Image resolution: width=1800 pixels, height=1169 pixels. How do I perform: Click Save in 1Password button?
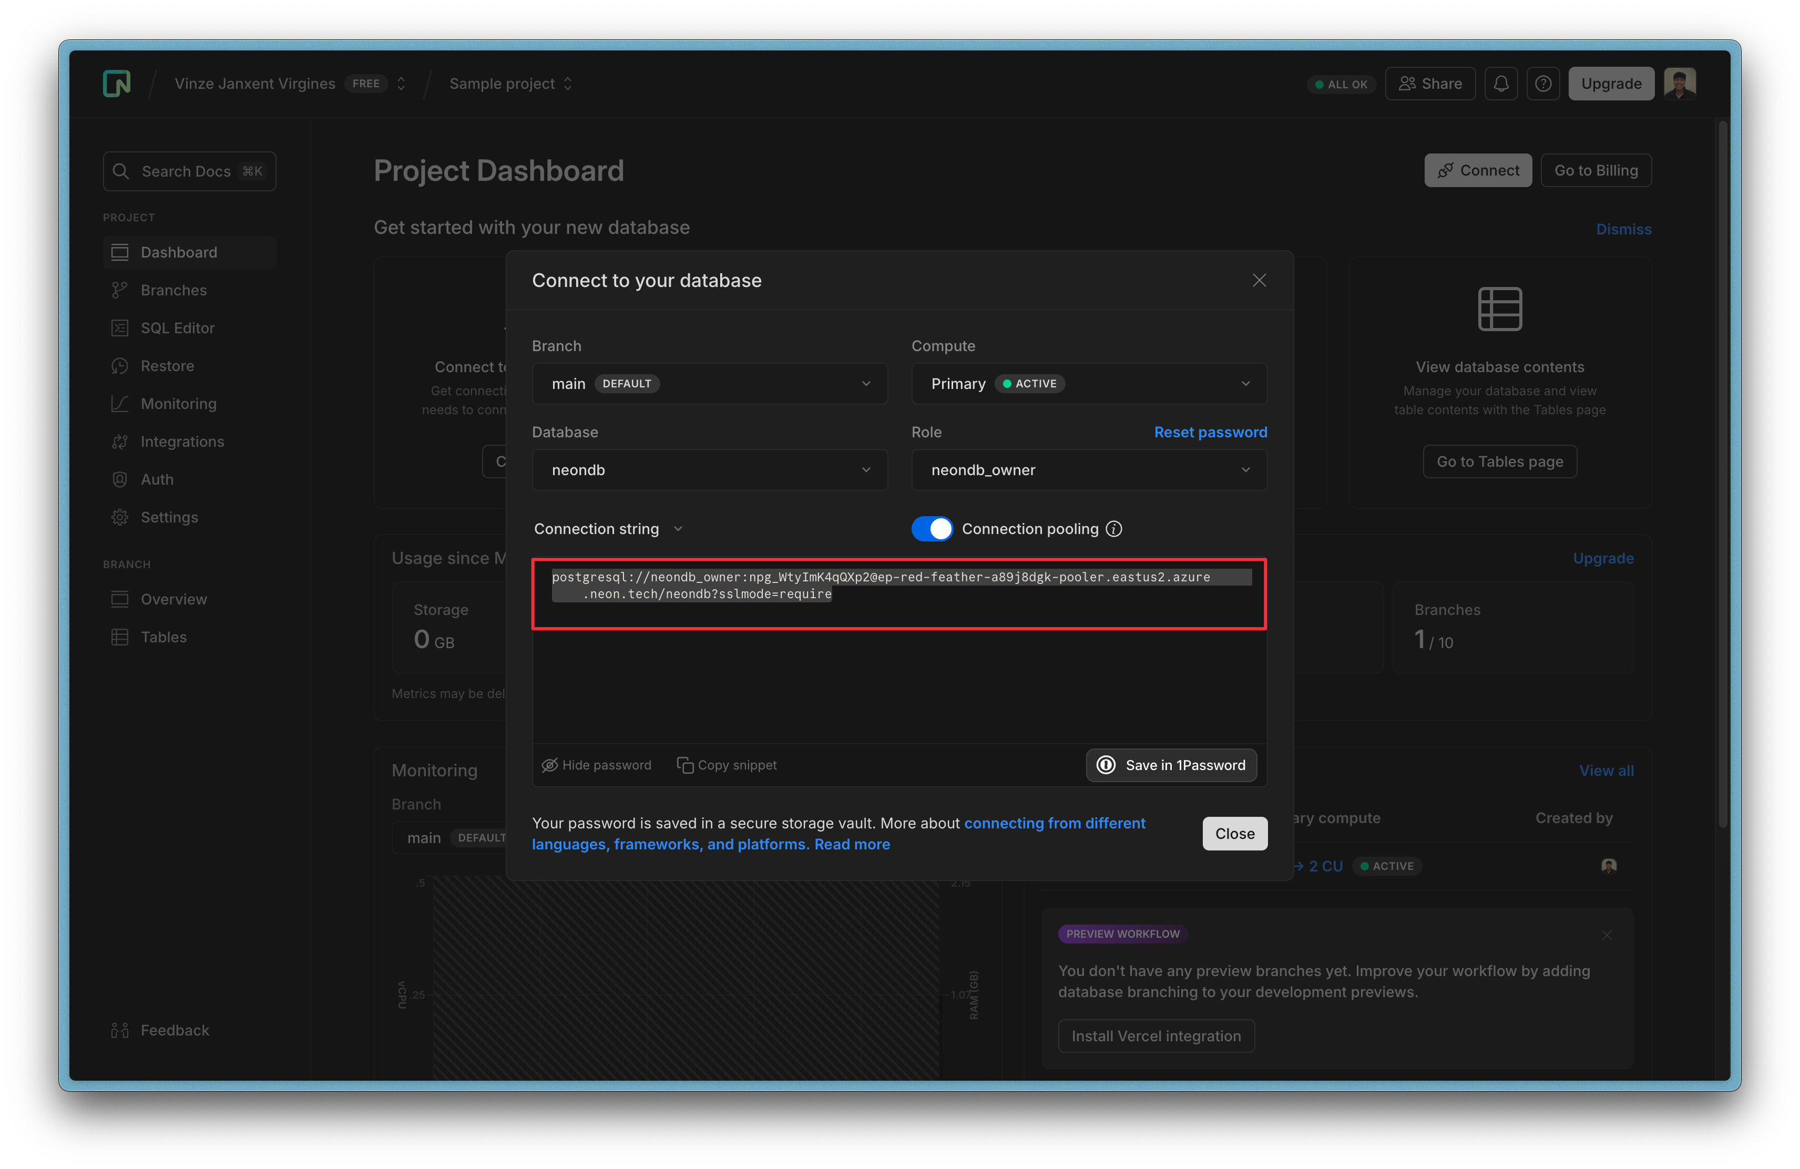(x=1171, y=765)
